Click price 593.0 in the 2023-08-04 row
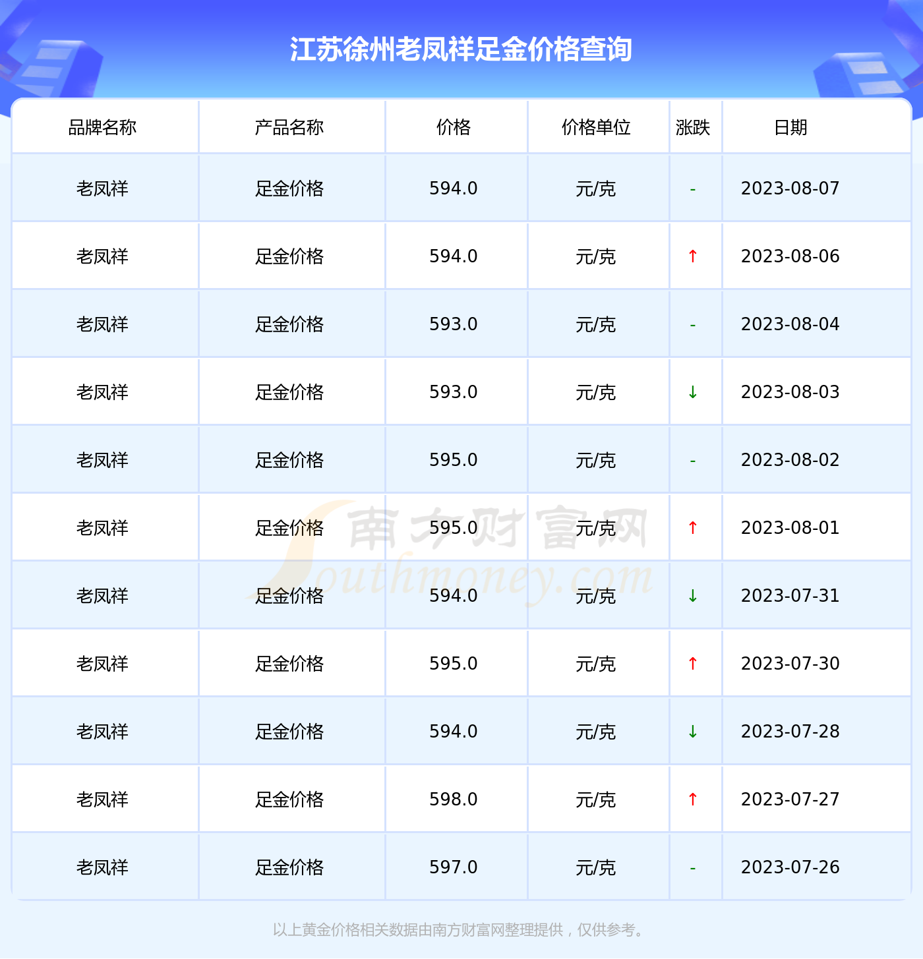The image size is (923, 959). click(454, 324)
